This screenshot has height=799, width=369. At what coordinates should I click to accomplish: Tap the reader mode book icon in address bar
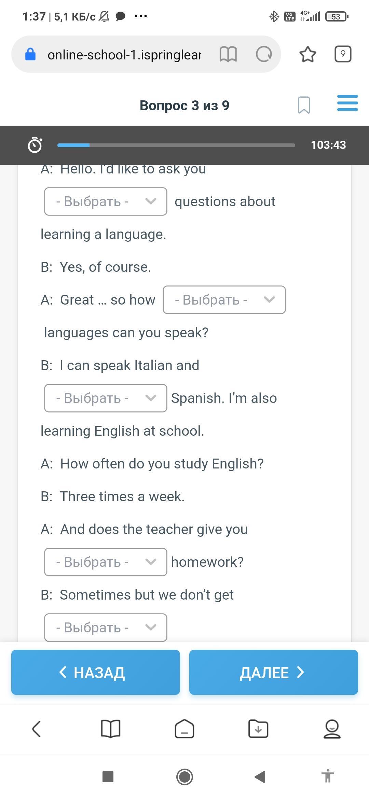(x=228, y=54)
